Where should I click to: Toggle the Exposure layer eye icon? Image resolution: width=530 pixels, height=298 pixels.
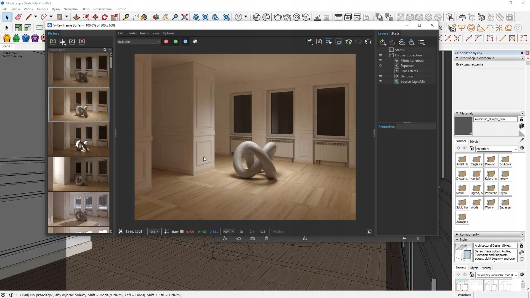(380, 66)
